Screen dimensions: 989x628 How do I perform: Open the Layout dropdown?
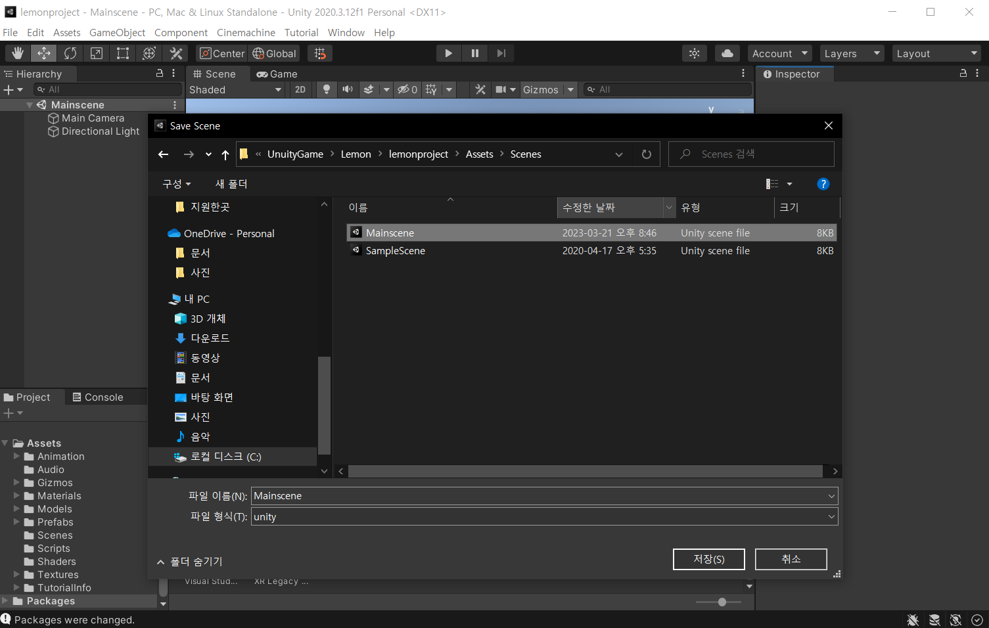point(936,53)
